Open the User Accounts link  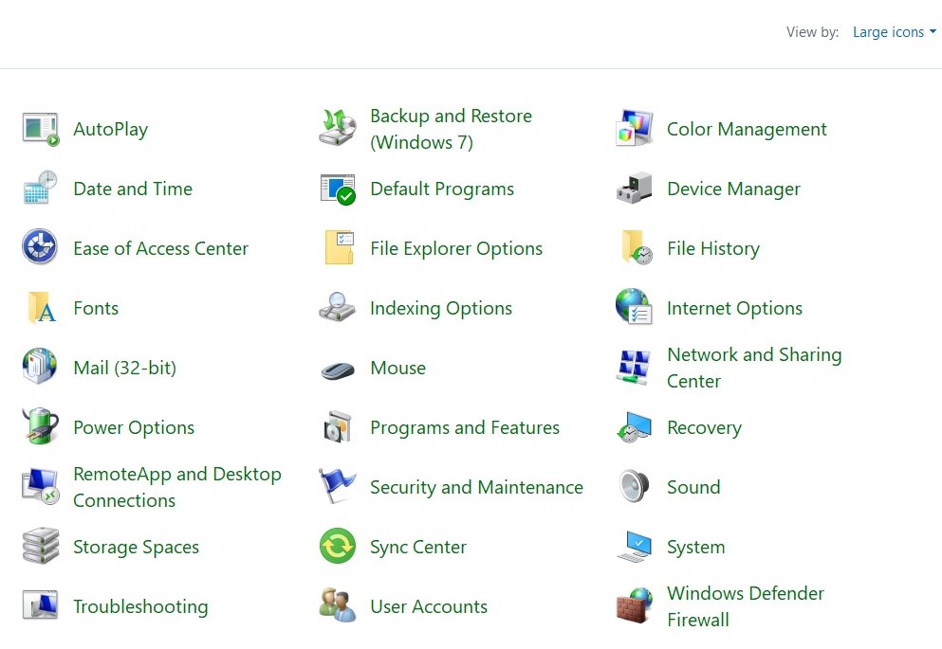point(429,606)
